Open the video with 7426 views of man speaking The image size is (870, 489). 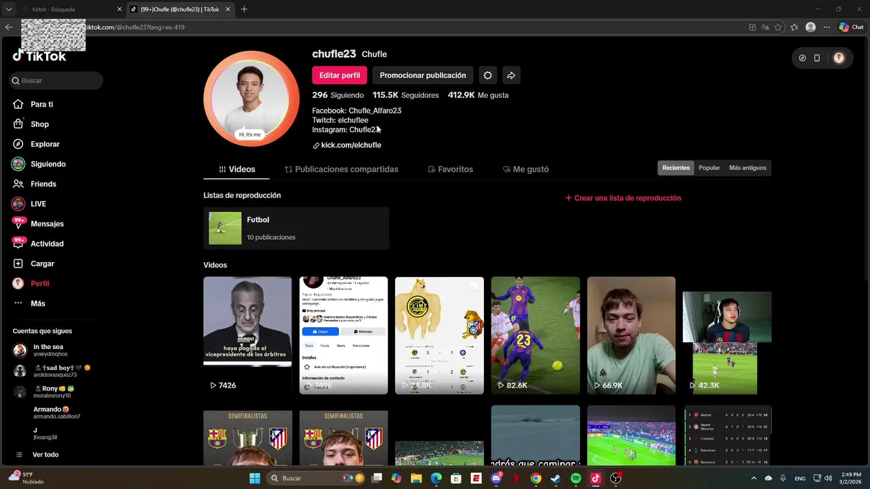pos(247,335)
